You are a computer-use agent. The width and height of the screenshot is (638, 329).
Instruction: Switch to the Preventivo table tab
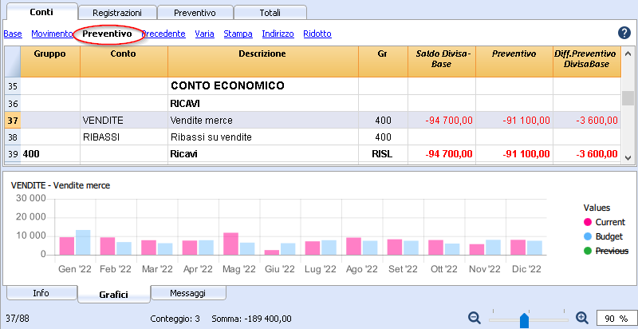tap(195, 13)
